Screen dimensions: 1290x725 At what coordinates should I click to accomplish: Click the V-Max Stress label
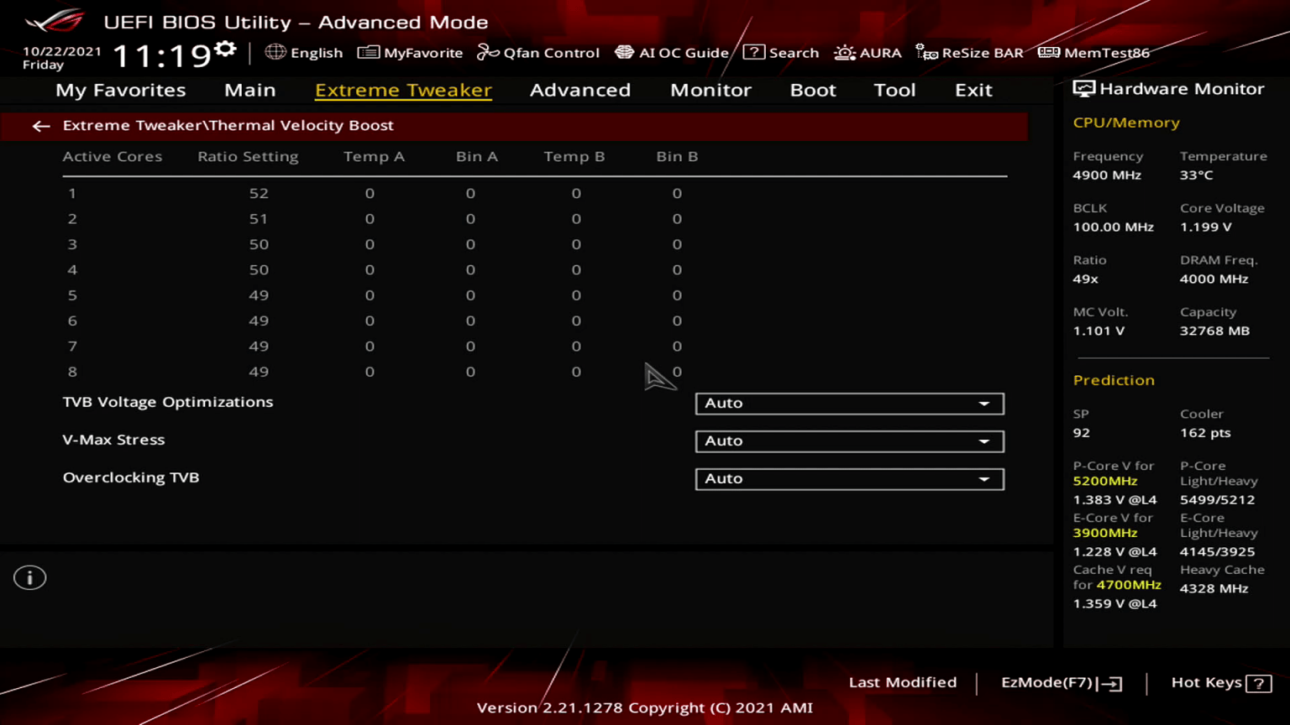tap(113, 440)
